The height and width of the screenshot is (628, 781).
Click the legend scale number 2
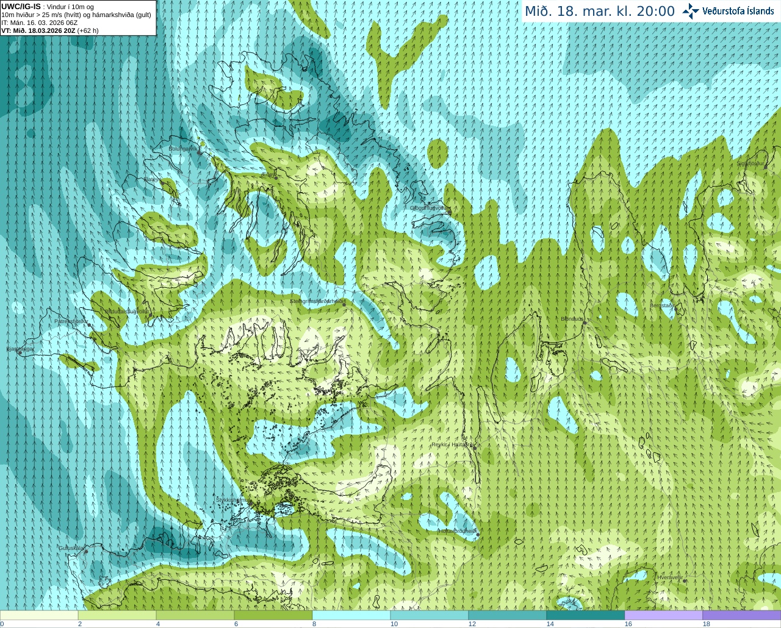80,624
